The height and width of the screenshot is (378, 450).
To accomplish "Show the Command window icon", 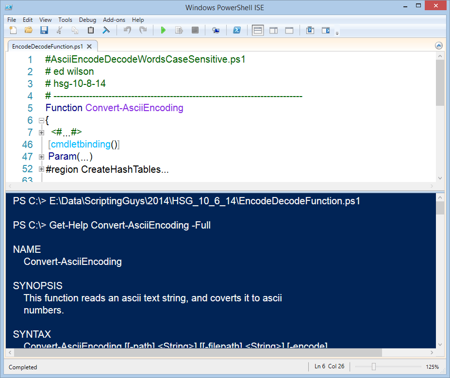I will (310, 30).
